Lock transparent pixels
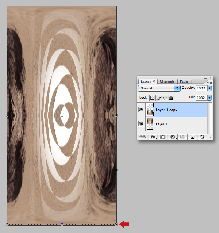The height and width of the screenshot is (233, 219). 152,98
